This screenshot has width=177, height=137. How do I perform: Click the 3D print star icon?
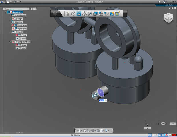coord(112,14)
